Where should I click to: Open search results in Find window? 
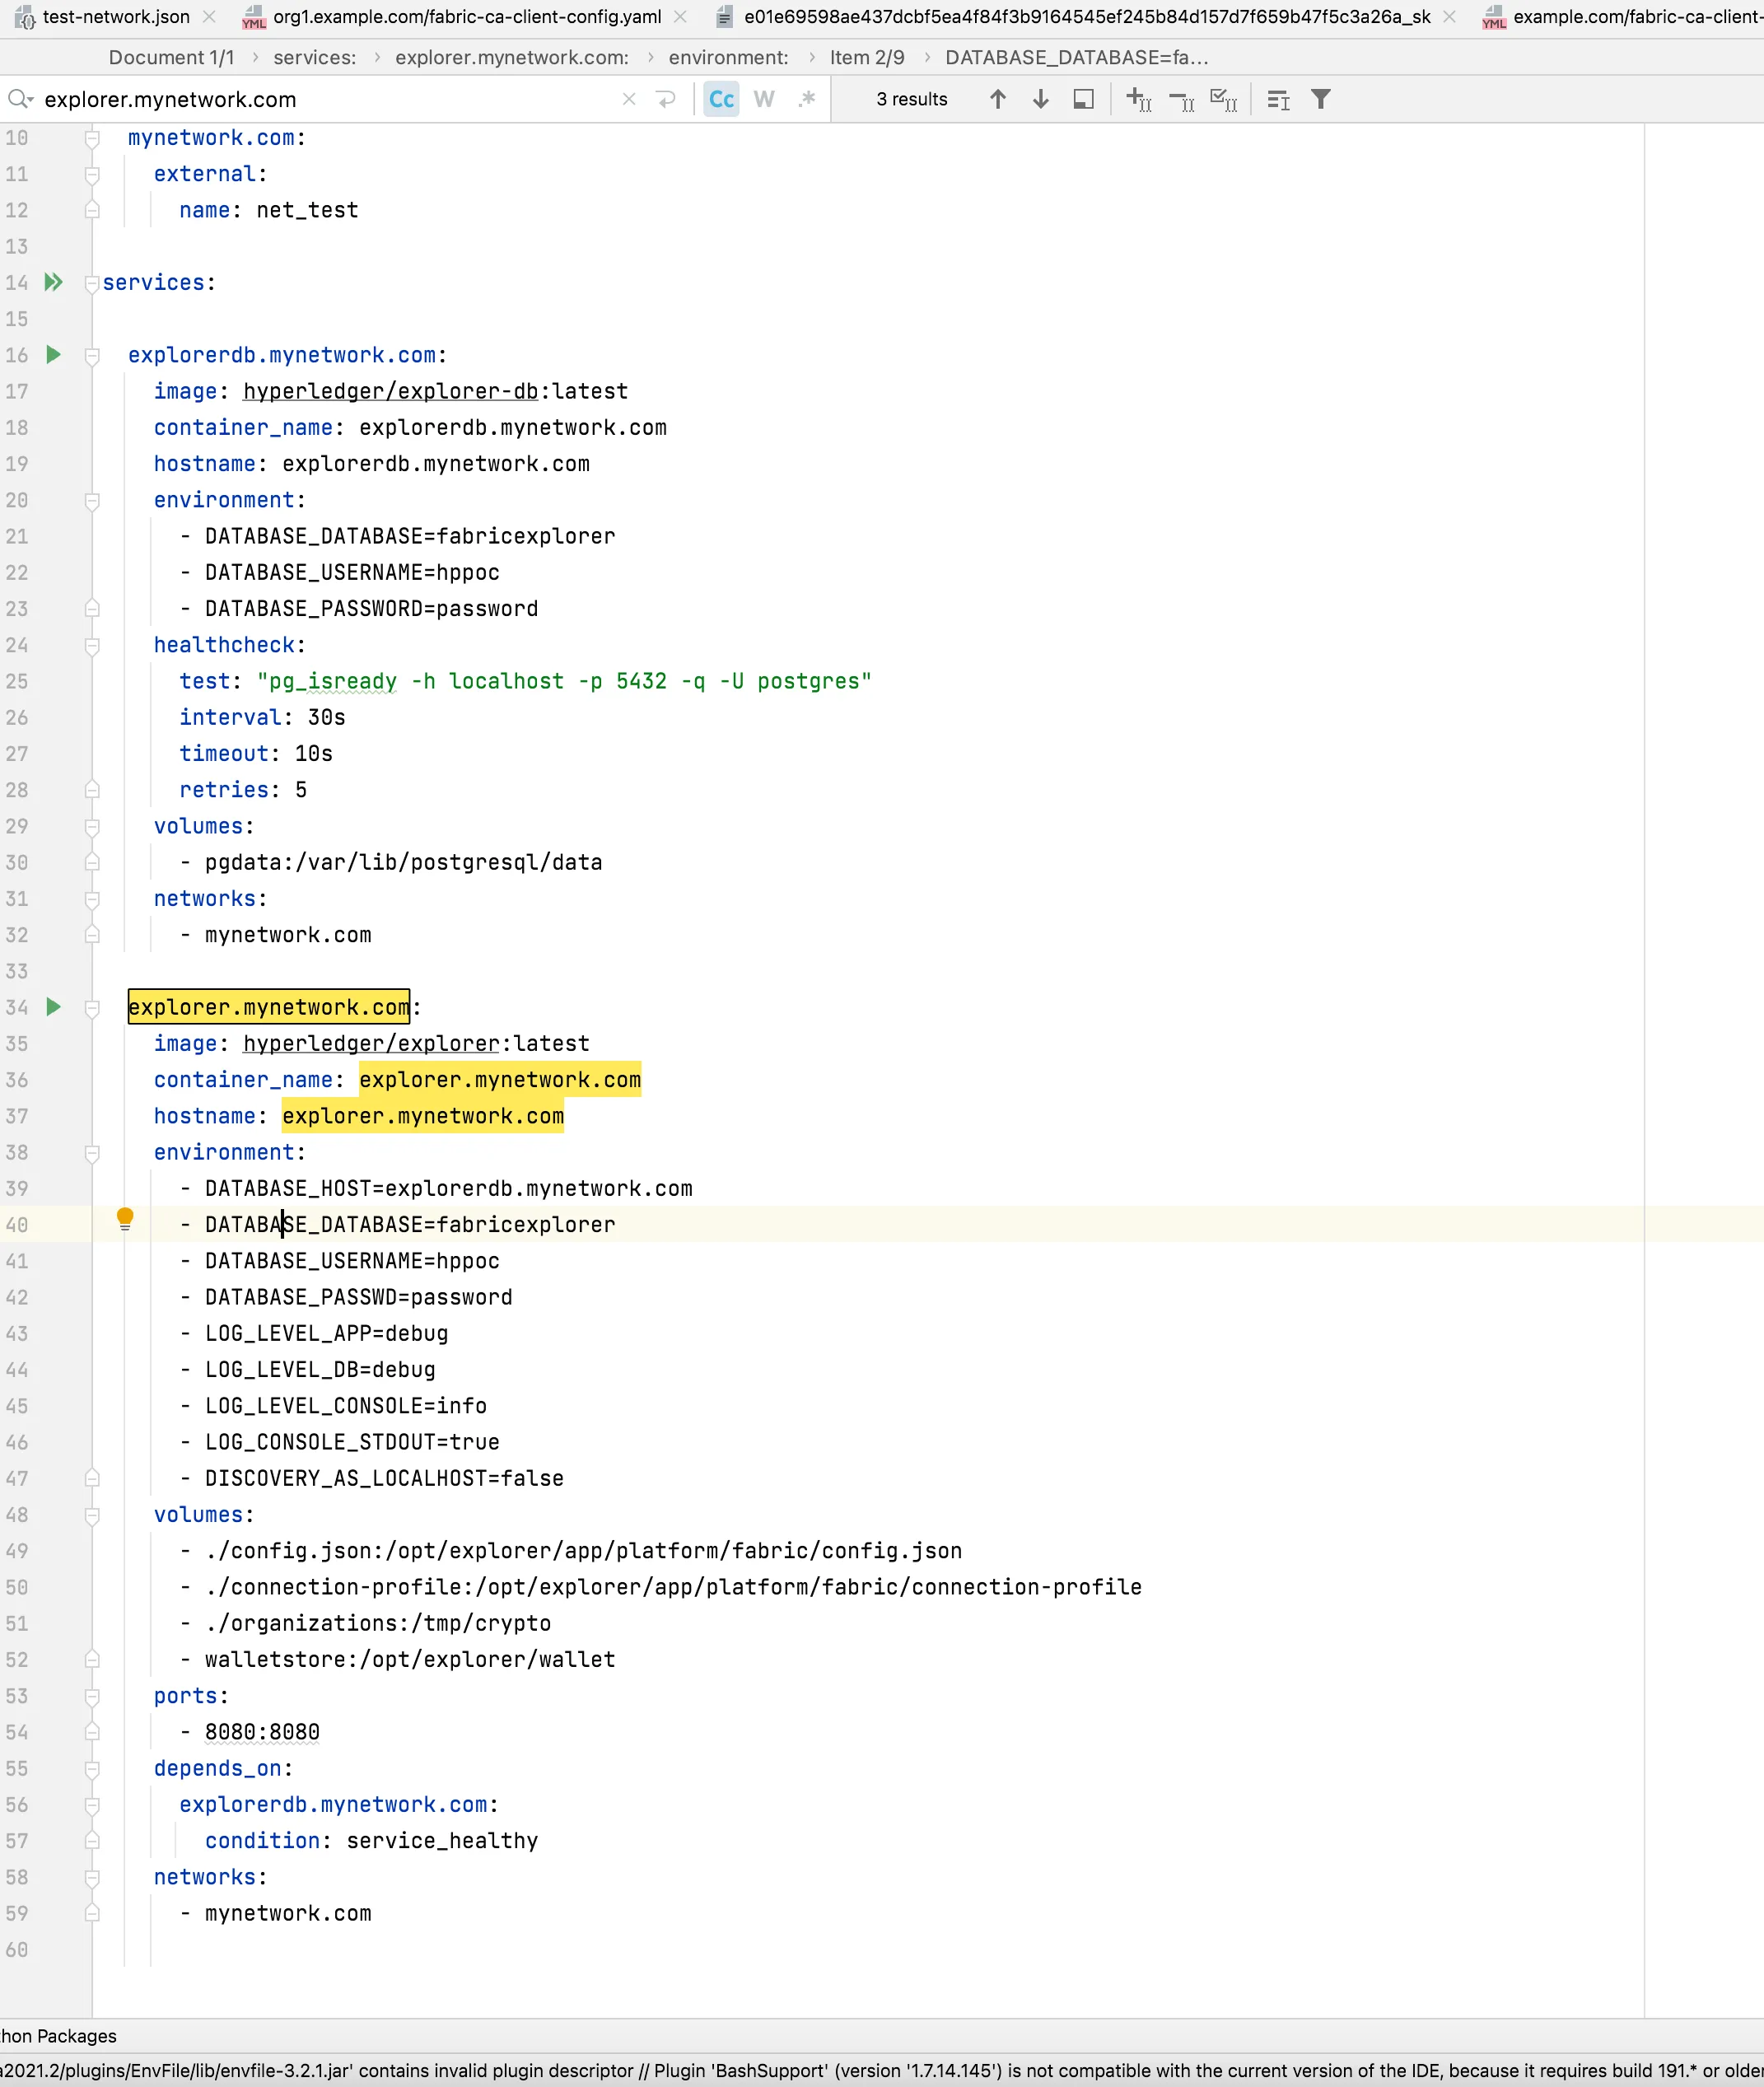click(1083, 99)
